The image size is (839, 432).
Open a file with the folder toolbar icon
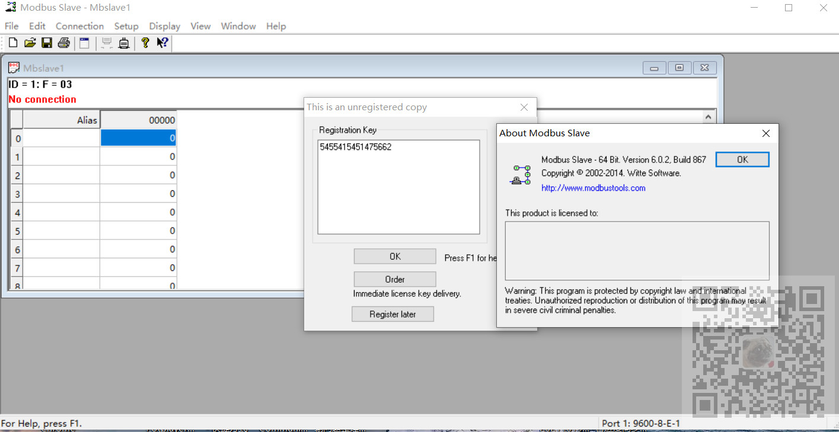30,43
